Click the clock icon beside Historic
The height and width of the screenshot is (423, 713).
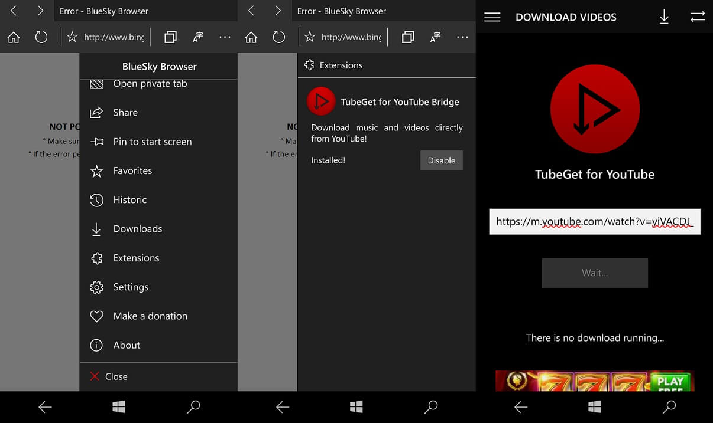pyautogui.click(x=96, y=200)
